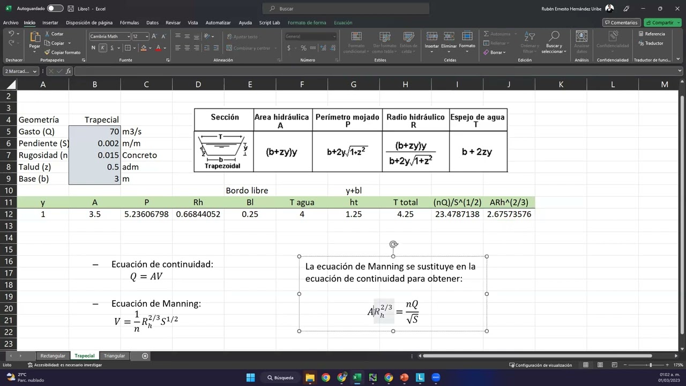Screen dimensions: 686x386
Task: Toggle middle vertical alignment
Action: (187, 36)
